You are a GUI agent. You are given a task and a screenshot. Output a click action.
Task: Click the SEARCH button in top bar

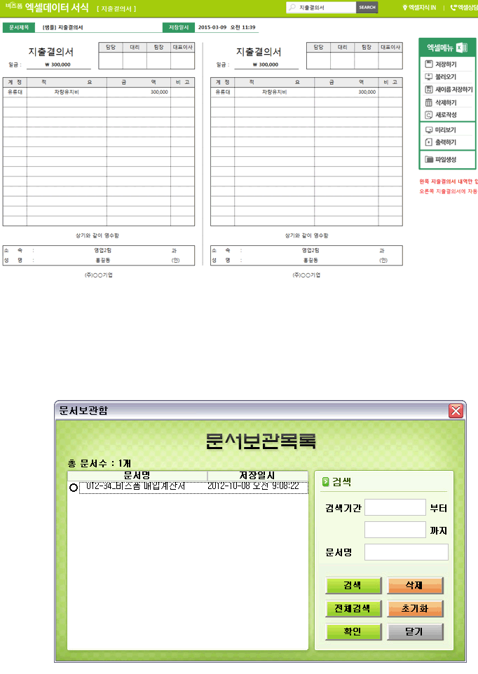pyautogui.click(x=367, y=7)
